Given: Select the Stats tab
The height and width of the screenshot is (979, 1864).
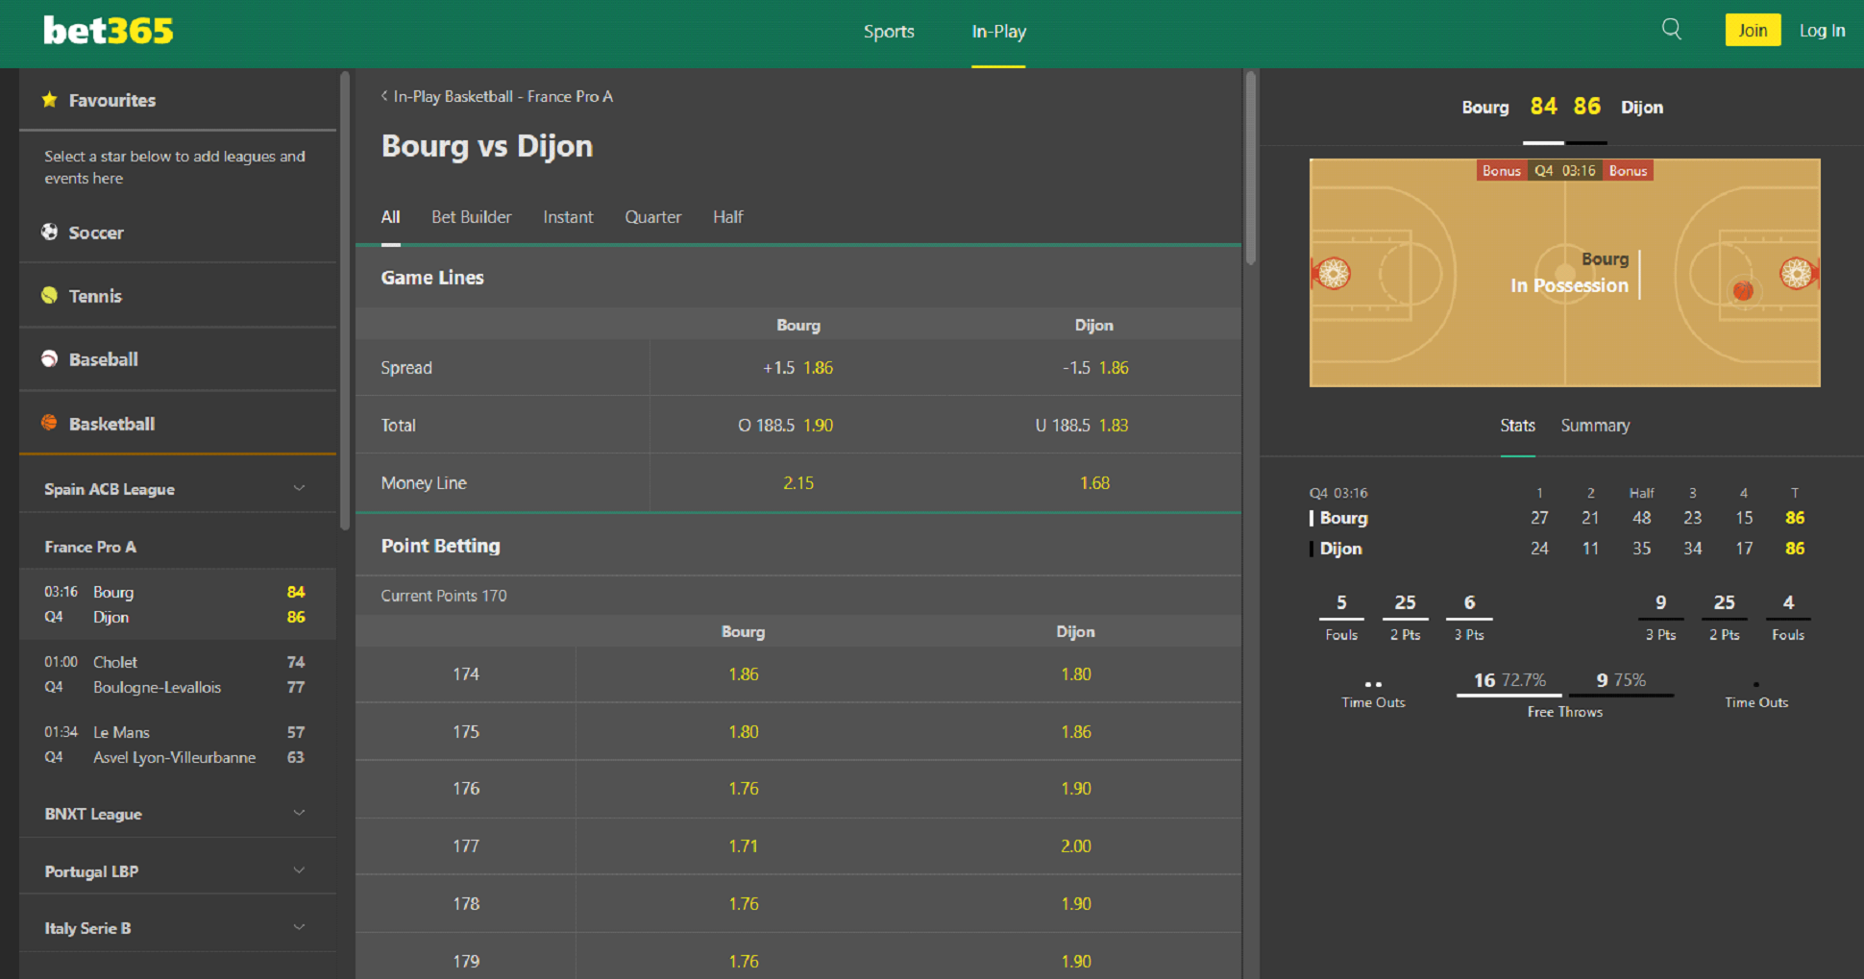Looking at the screenshot, I should (1517, 426).
